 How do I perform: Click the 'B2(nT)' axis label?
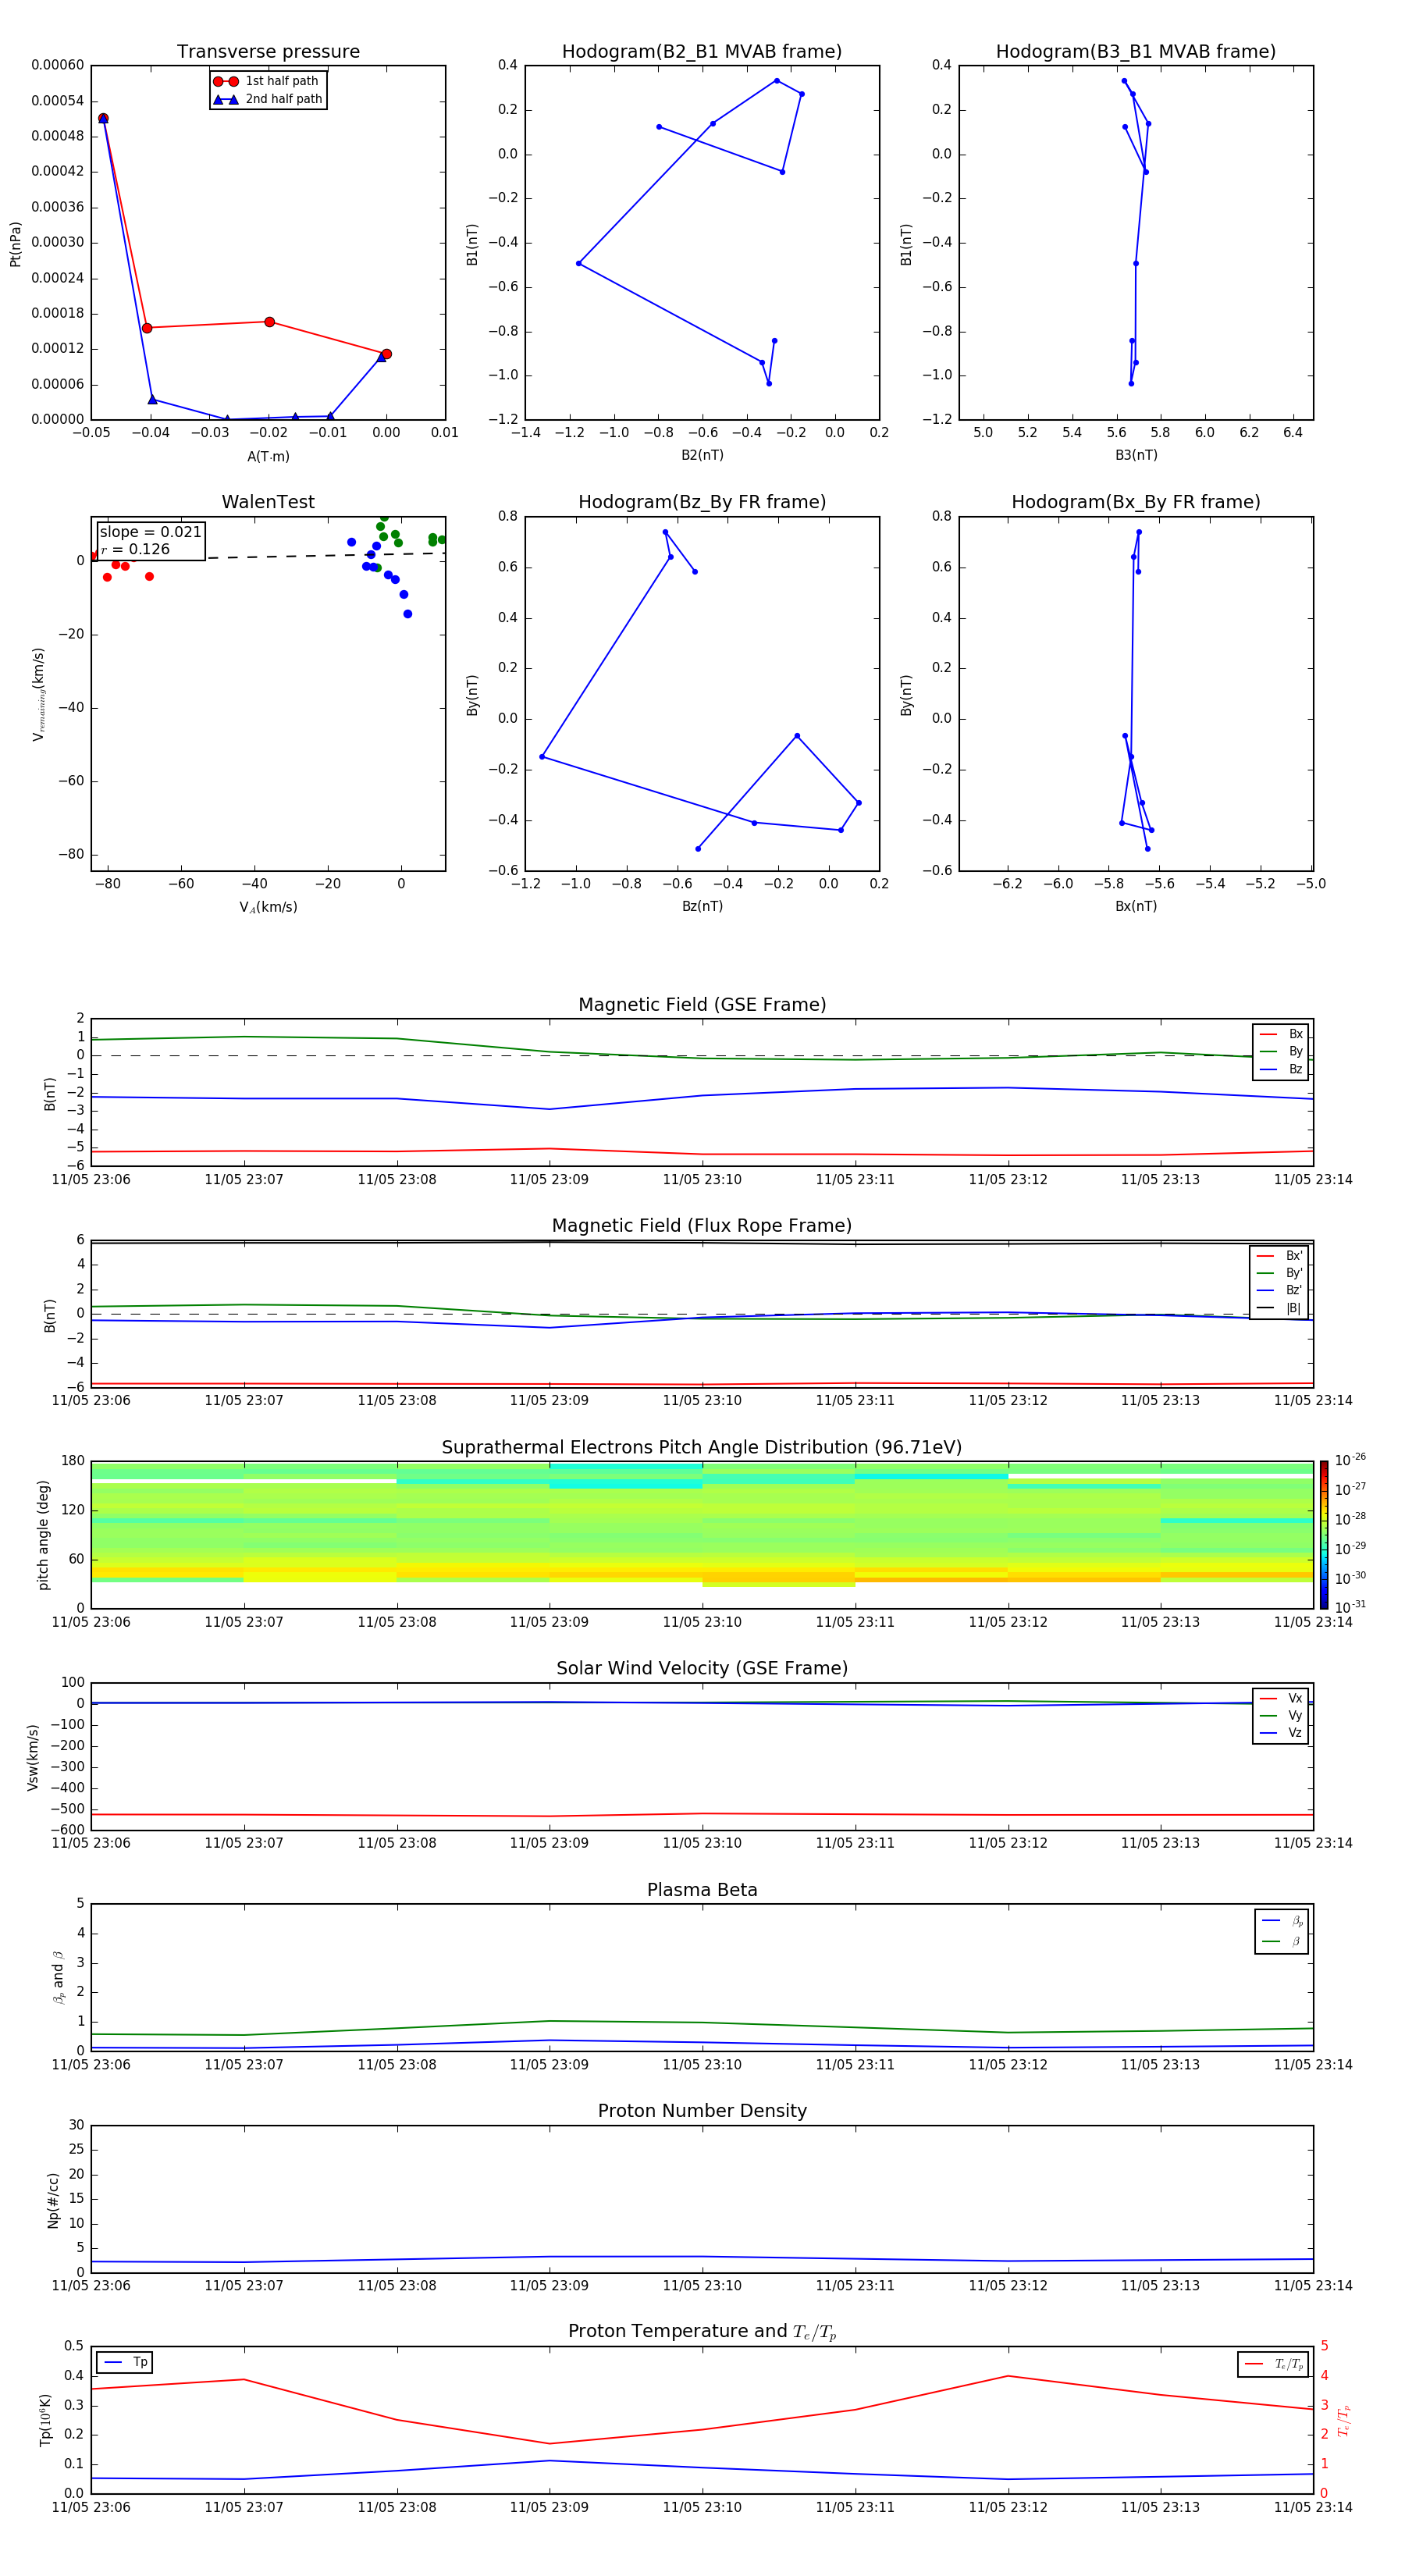click(702, 455)
